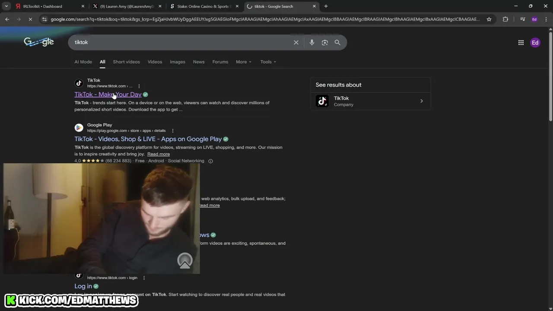Screen dimensions: 553x311
Task: Click the page vertical scrollbar
Action: [x=550, y=78]
